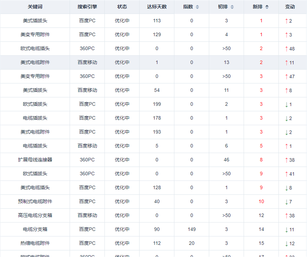Click 初排 value 11 in 美式插拔头 row
The width and height of the screenshot is (307, 257).
pos(227,90)
